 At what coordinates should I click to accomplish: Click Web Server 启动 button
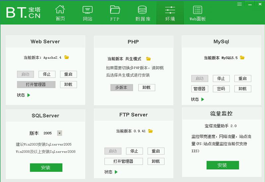[x=25, y=74]
